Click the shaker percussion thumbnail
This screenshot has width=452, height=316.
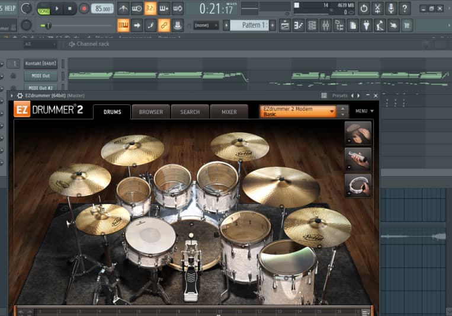coord(358,159)
